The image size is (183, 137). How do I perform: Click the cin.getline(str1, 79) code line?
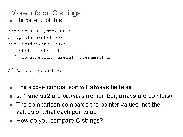click(37, 38)
